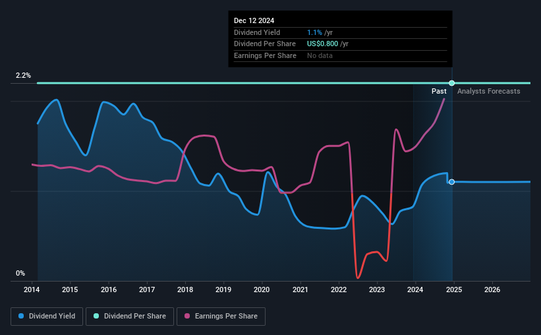This screenshot has width=541, height=335.
Task: Click the No data earnings value
Action: (320, 55)
